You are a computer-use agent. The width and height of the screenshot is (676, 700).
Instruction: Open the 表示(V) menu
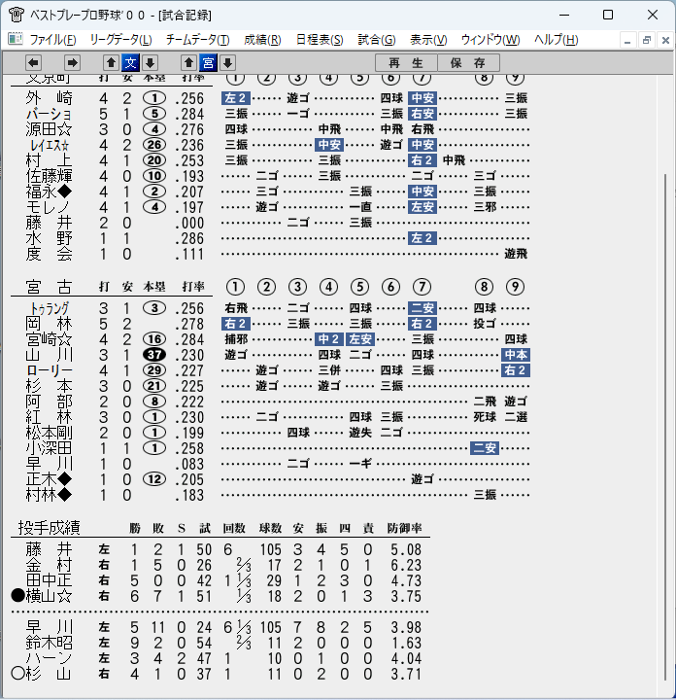428,40
